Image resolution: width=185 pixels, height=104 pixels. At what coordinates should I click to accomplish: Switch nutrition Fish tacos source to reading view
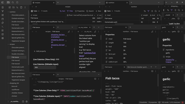coord(152,71)
